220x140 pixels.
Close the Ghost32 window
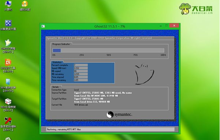pos(174,26)
